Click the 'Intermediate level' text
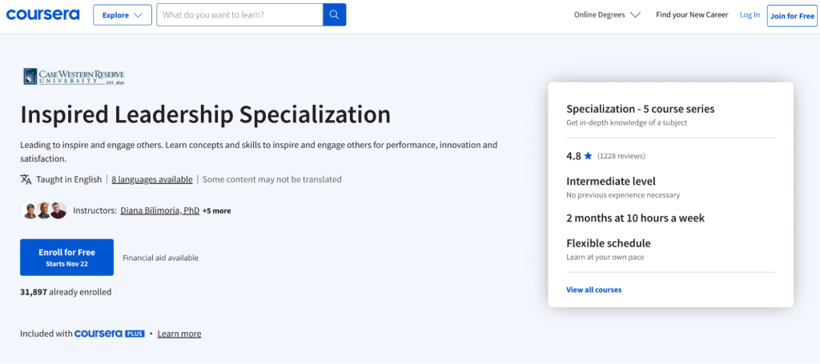Image resolution: width=820 pixels, height=364 pixels. 611,182
